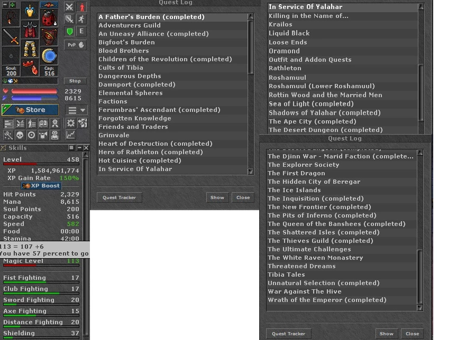Open the menu dropdown beside Store

pos(77,110)
